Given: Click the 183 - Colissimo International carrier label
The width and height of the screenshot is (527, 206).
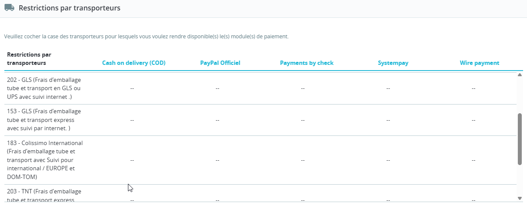Looking at the screenshot, I should (45, 160).
